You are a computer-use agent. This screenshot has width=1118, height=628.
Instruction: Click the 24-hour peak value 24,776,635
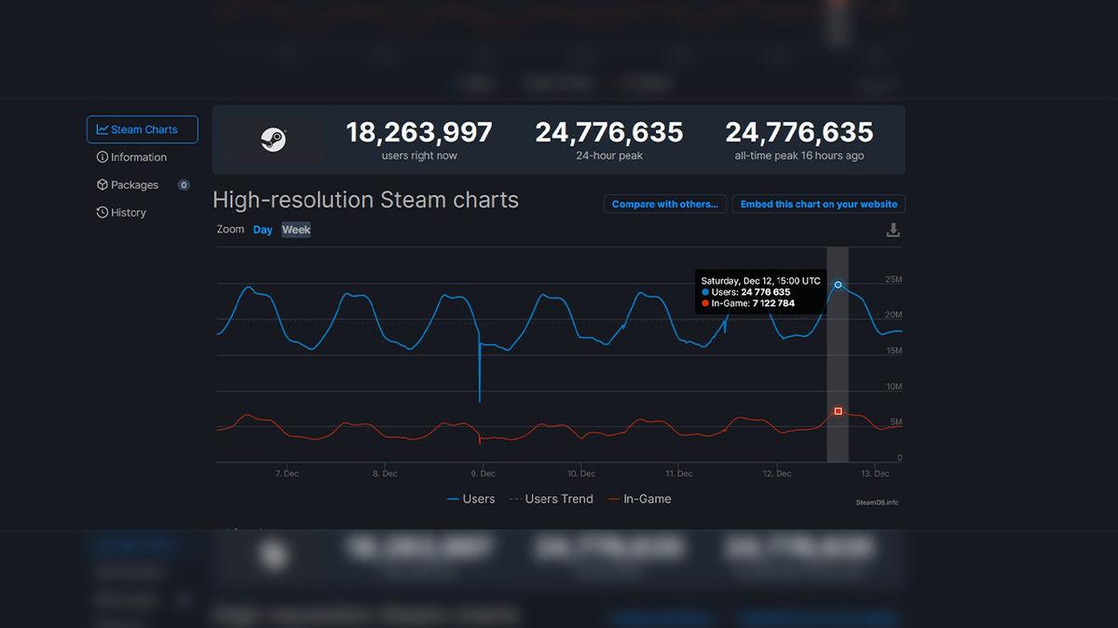[x=607, y=132]
